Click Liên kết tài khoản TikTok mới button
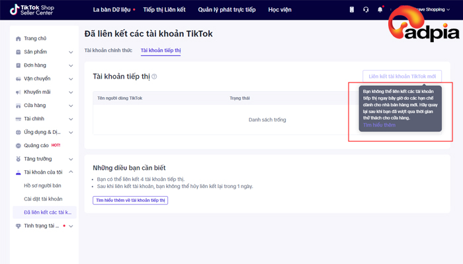This screenshot has height=264, width=463. click(402, 77)
